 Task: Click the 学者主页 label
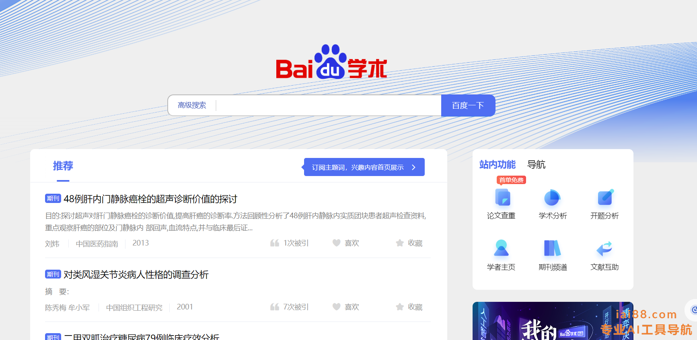[501, 267]
